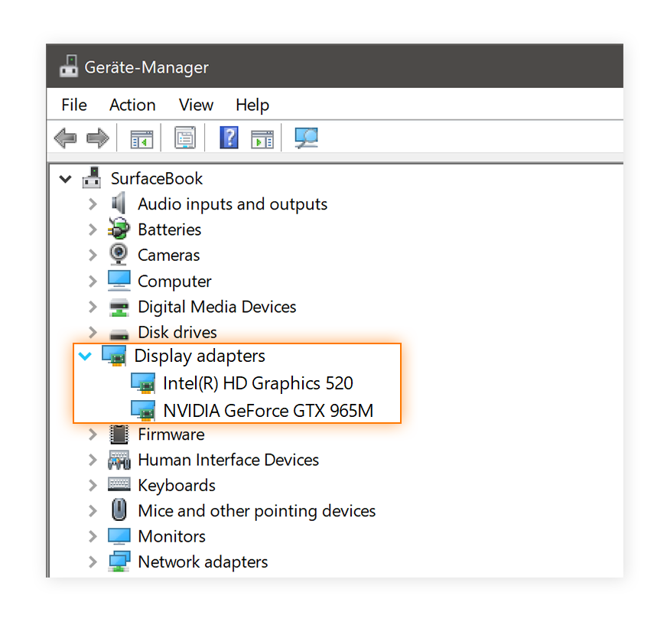Select the Monitors tree entry
667x625 pixels.
click(x=171, y=536)
